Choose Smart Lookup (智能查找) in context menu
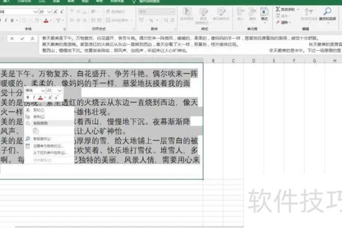 49,139
